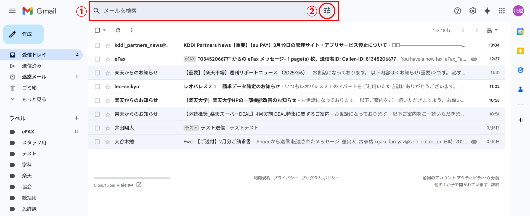Click the Refresh inbox icon

[x=118, y=30]
